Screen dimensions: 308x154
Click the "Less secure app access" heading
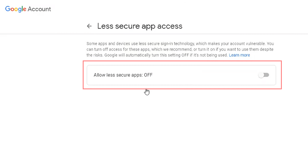[x=140, y=26]
